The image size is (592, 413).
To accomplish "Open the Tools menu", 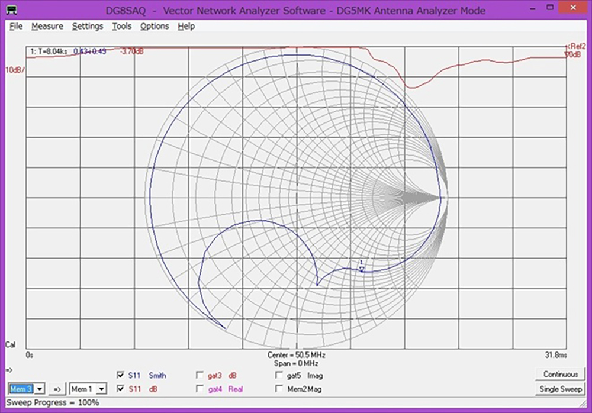I will point(121,26).
